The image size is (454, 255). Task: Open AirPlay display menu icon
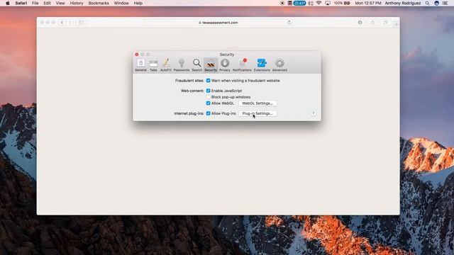[x=328, y=3]
